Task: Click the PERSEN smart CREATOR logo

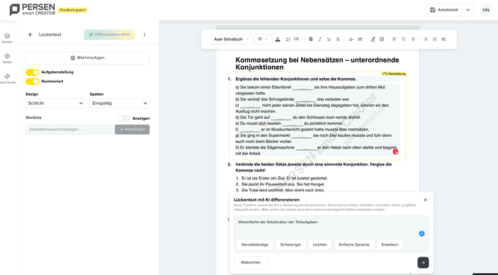Action: click(32, 10)
